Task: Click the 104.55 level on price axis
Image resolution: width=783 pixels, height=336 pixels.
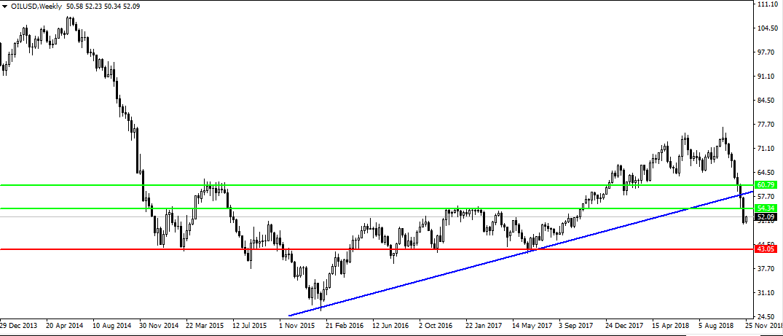Action: point(767,28)
